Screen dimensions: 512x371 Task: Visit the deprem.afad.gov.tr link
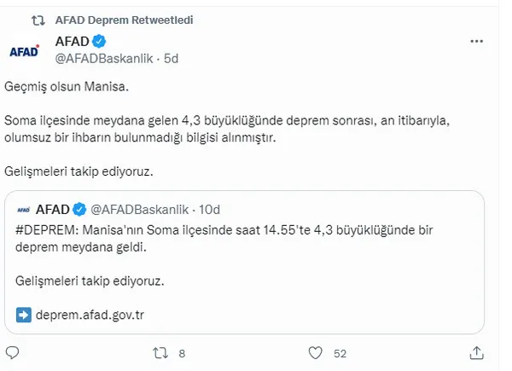(x=90, y=315)
